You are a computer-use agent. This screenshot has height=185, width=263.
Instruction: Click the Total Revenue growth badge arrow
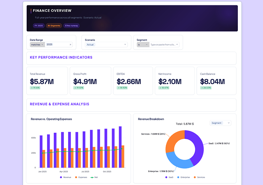(x=32, y=88)
